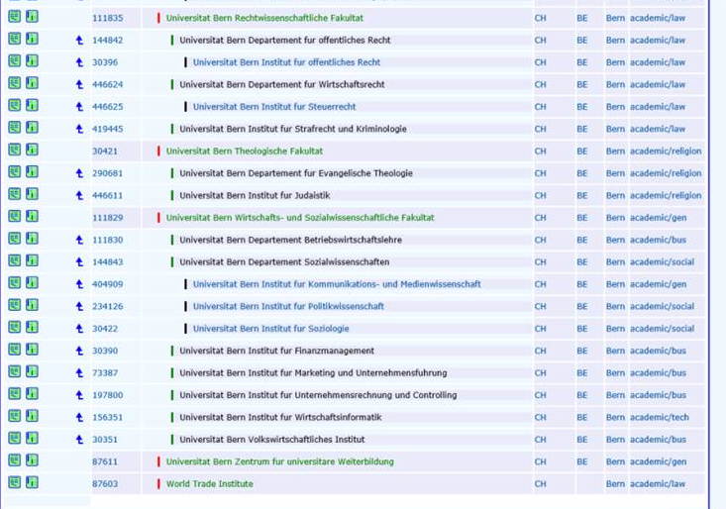Click the first green icon in World Trade Institute row
The image size is (726, 509).
[x=14, y=482]
